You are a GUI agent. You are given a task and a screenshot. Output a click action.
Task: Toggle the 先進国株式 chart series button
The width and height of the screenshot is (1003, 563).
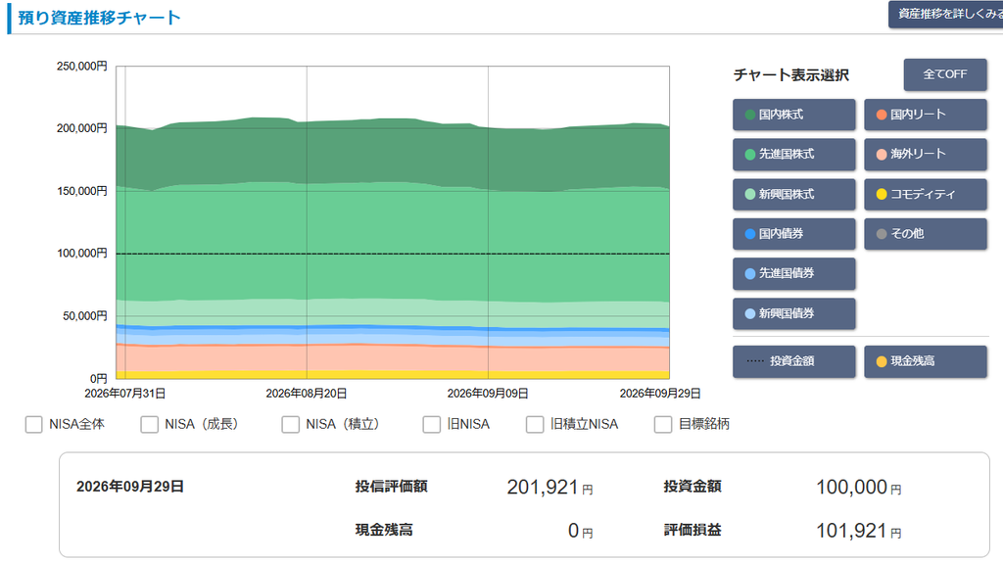(x=793, y=154)
